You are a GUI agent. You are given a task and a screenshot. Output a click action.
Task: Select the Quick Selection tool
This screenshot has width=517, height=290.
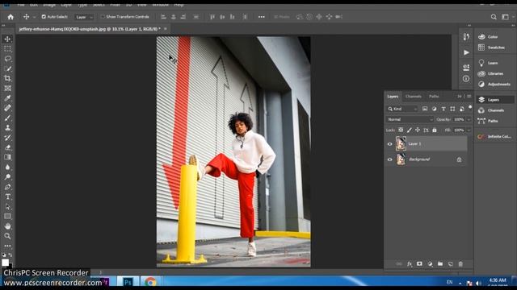tap(7, 68)
